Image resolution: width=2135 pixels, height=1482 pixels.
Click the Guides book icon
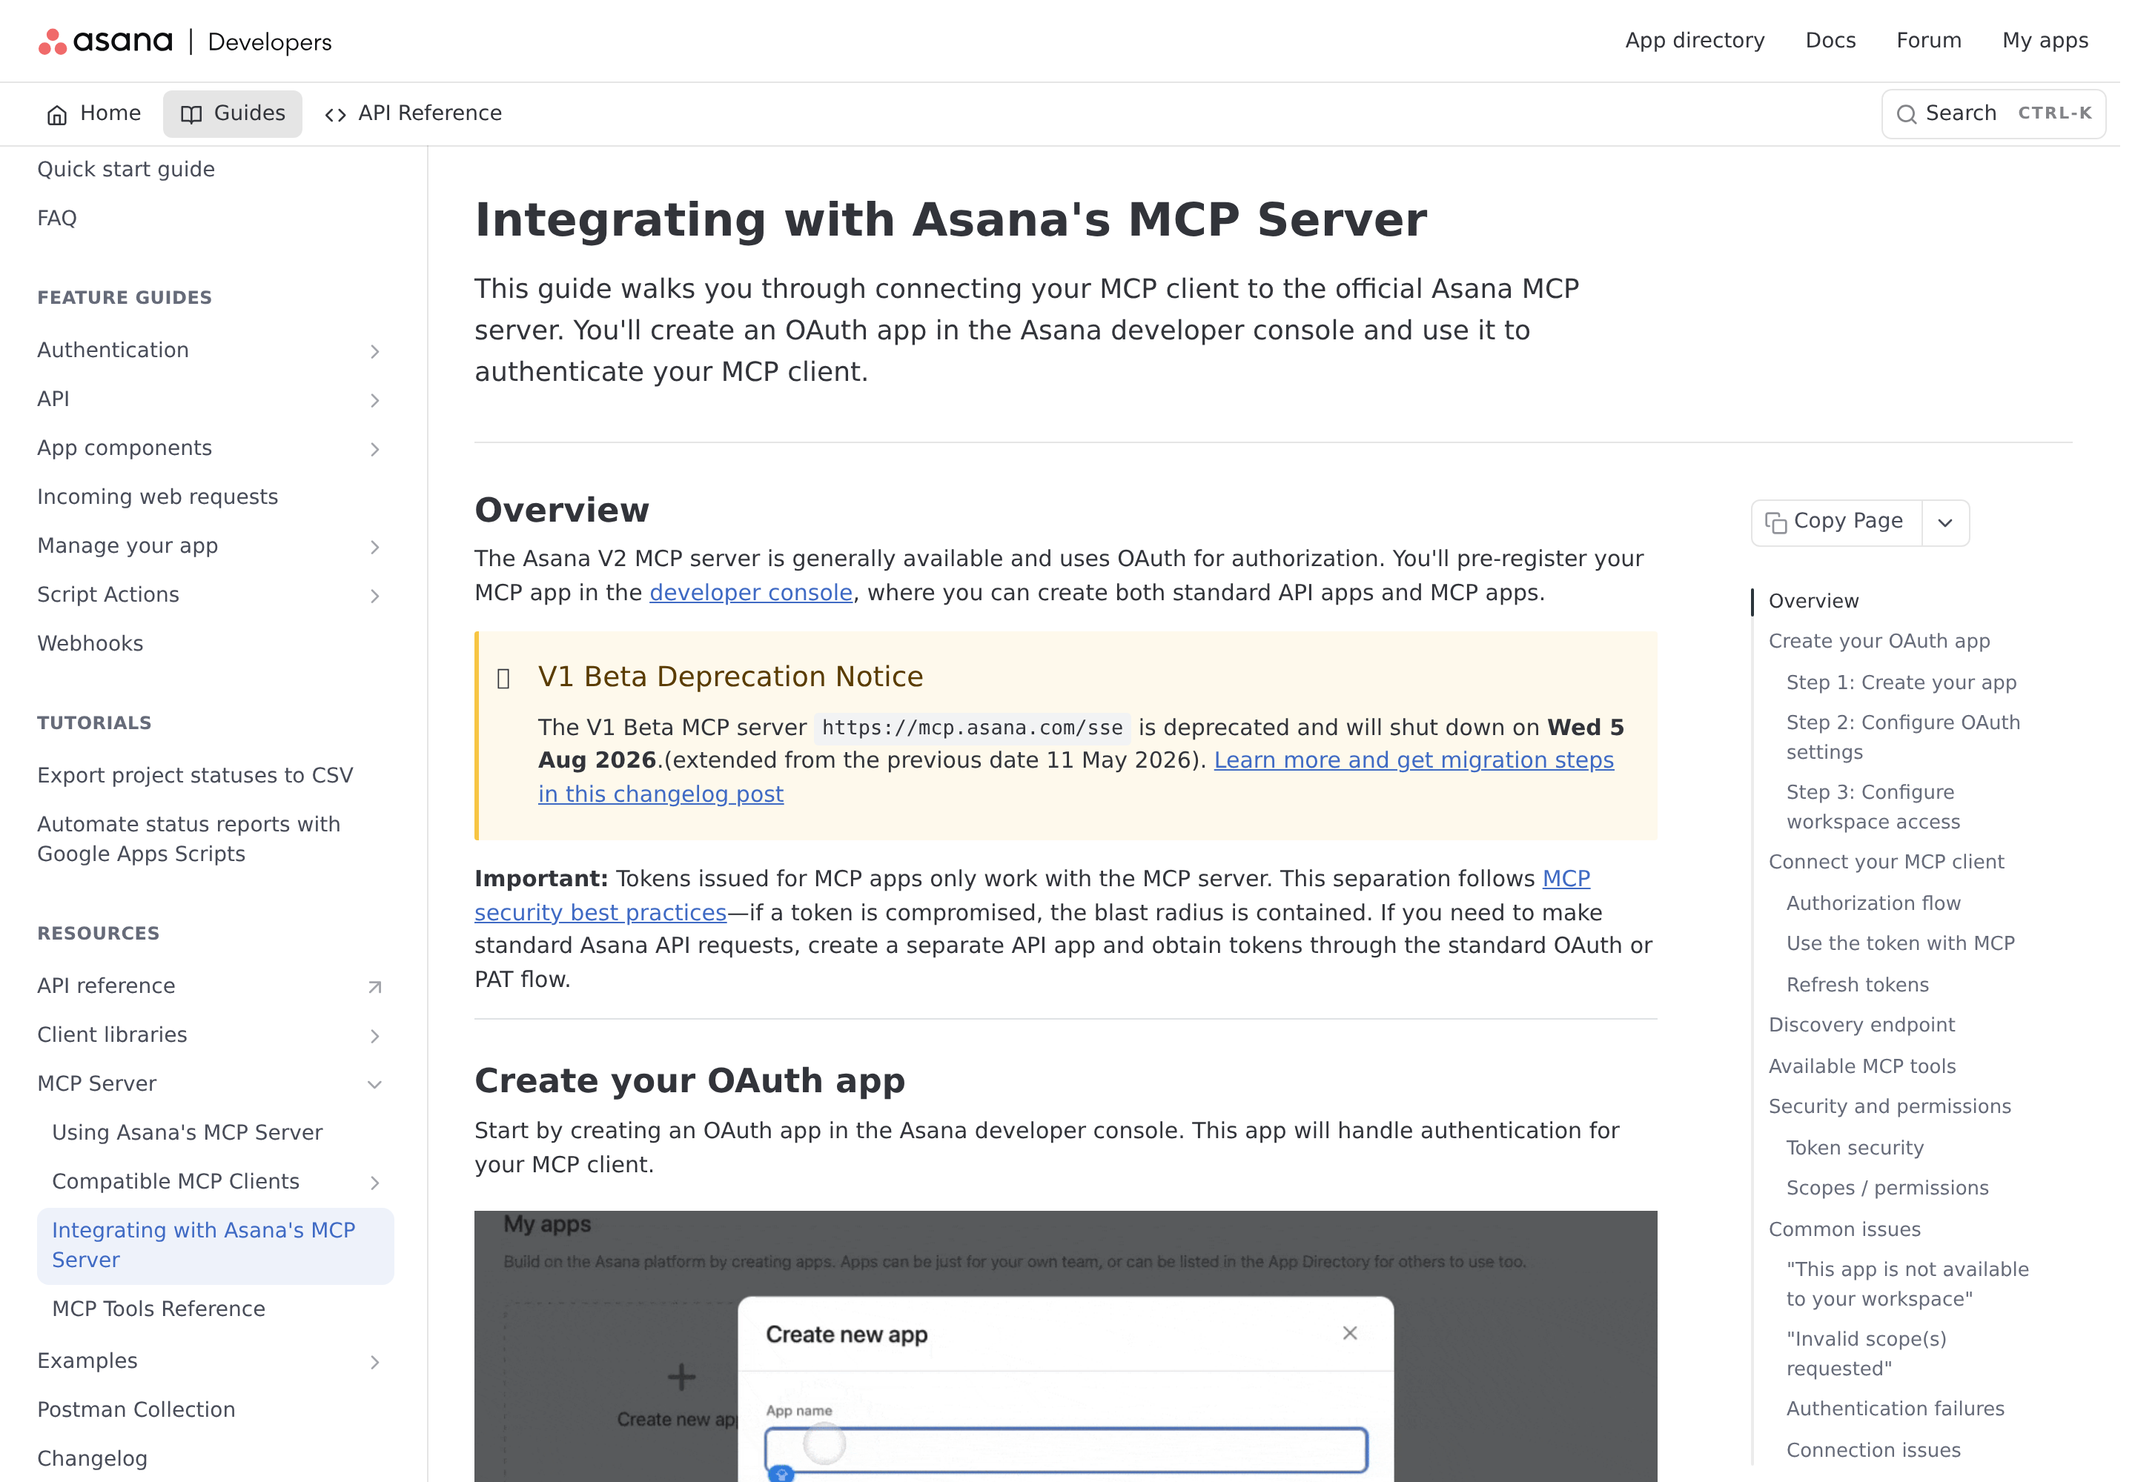191,114
